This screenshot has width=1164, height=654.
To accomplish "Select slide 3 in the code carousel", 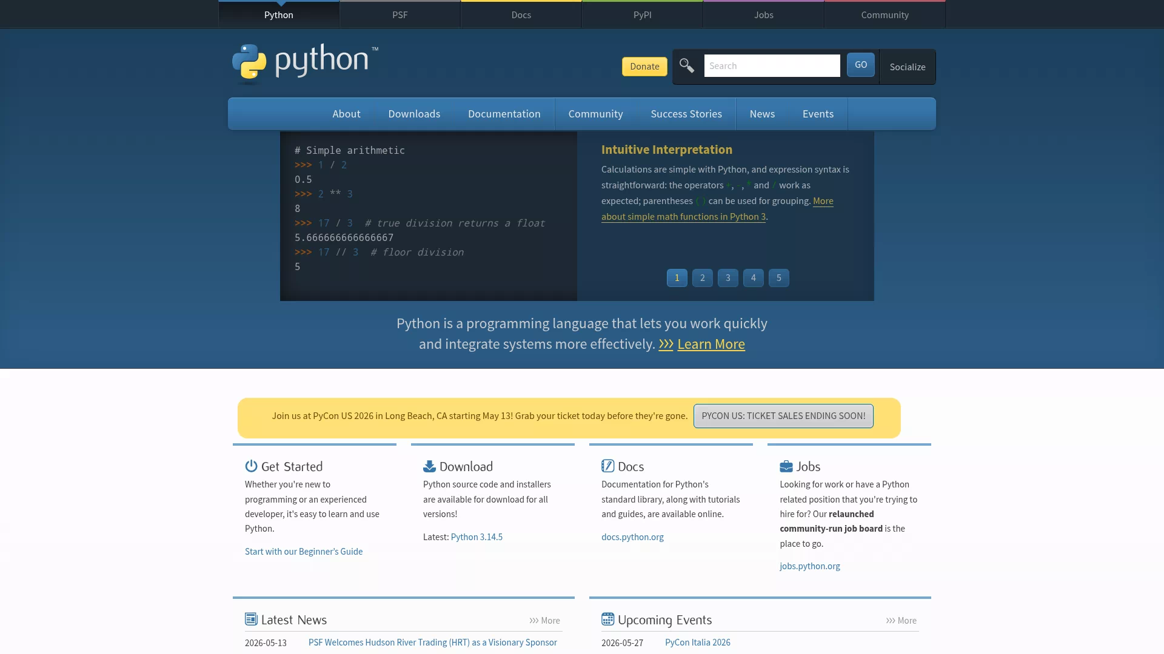I will [x=728, y=278].
